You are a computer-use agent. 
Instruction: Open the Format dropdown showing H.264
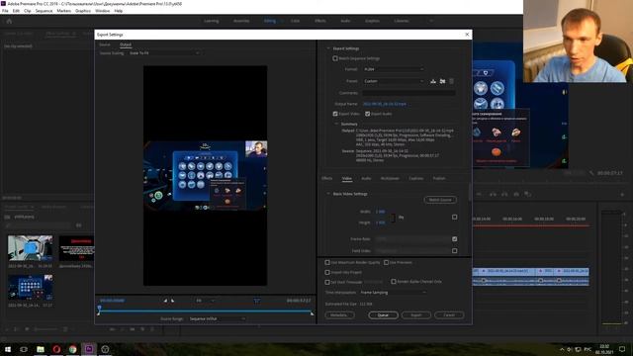point(394,69)
